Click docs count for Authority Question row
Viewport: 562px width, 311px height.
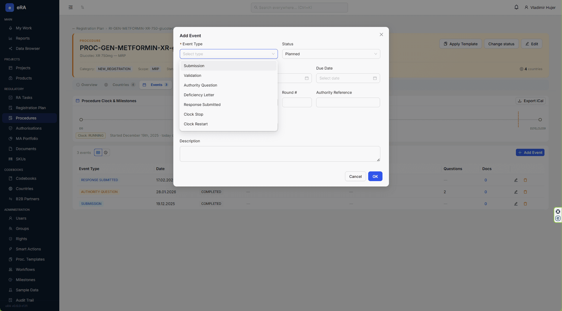tap(485, 192)
